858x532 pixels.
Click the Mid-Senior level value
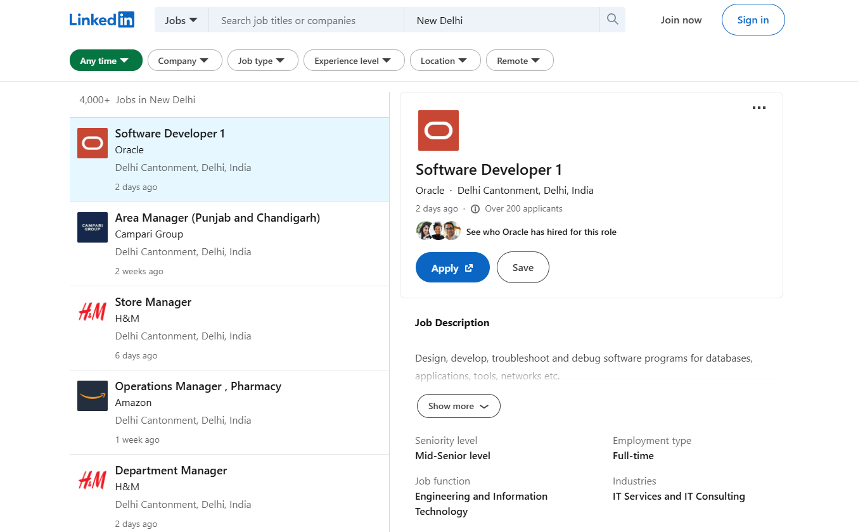(x=452, y=455)
